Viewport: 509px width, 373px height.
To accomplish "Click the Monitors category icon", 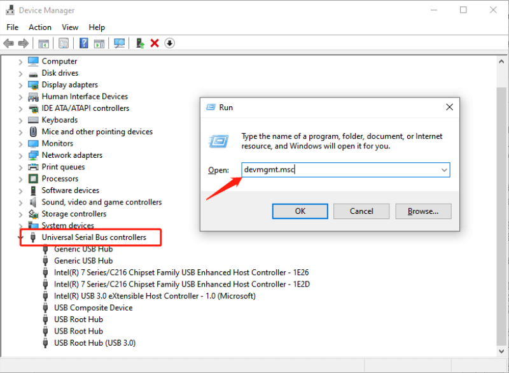I will [33, 143].
